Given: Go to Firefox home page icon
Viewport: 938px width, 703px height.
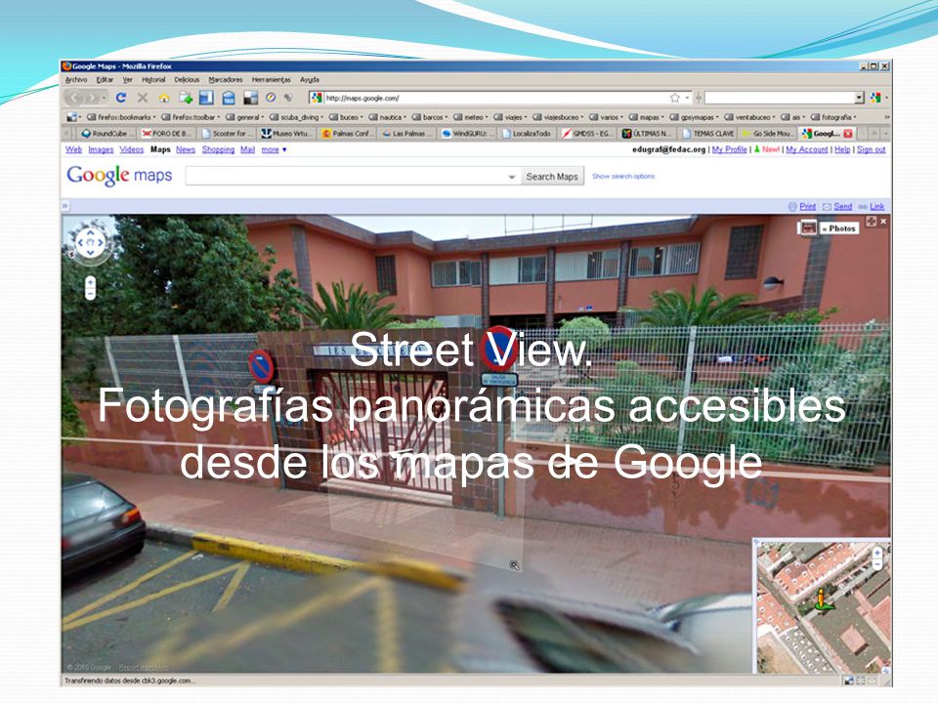Looking at the screenshot, I should point(164,98).
